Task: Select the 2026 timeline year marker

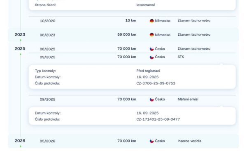Action: (x=20, y=141)
